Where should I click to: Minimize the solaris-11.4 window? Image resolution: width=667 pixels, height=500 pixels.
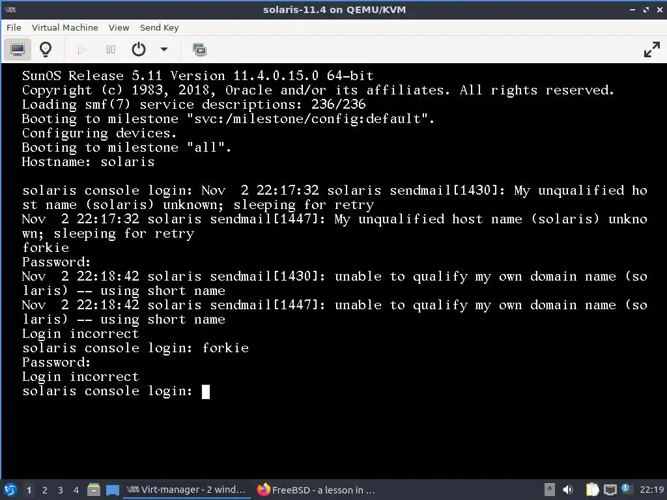(632, 10)
